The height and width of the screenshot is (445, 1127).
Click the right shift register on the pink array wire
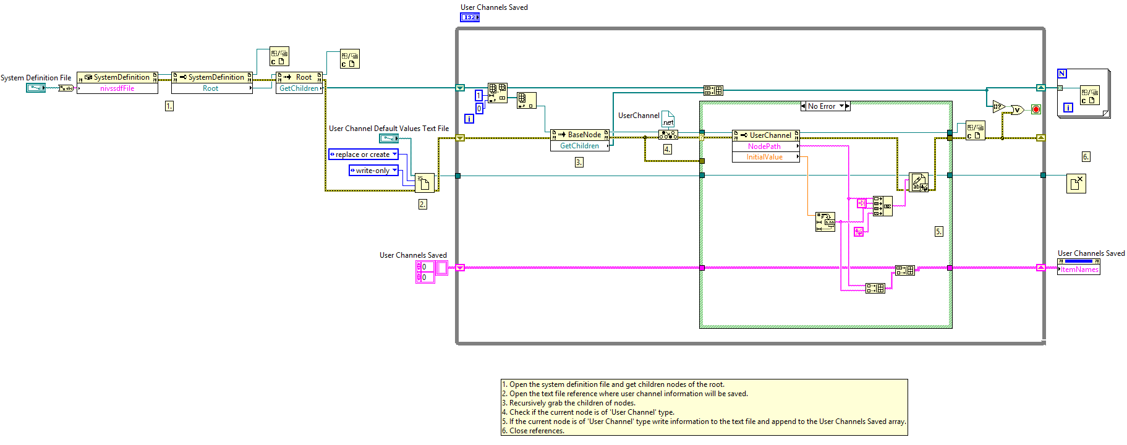click(1041, 268)
